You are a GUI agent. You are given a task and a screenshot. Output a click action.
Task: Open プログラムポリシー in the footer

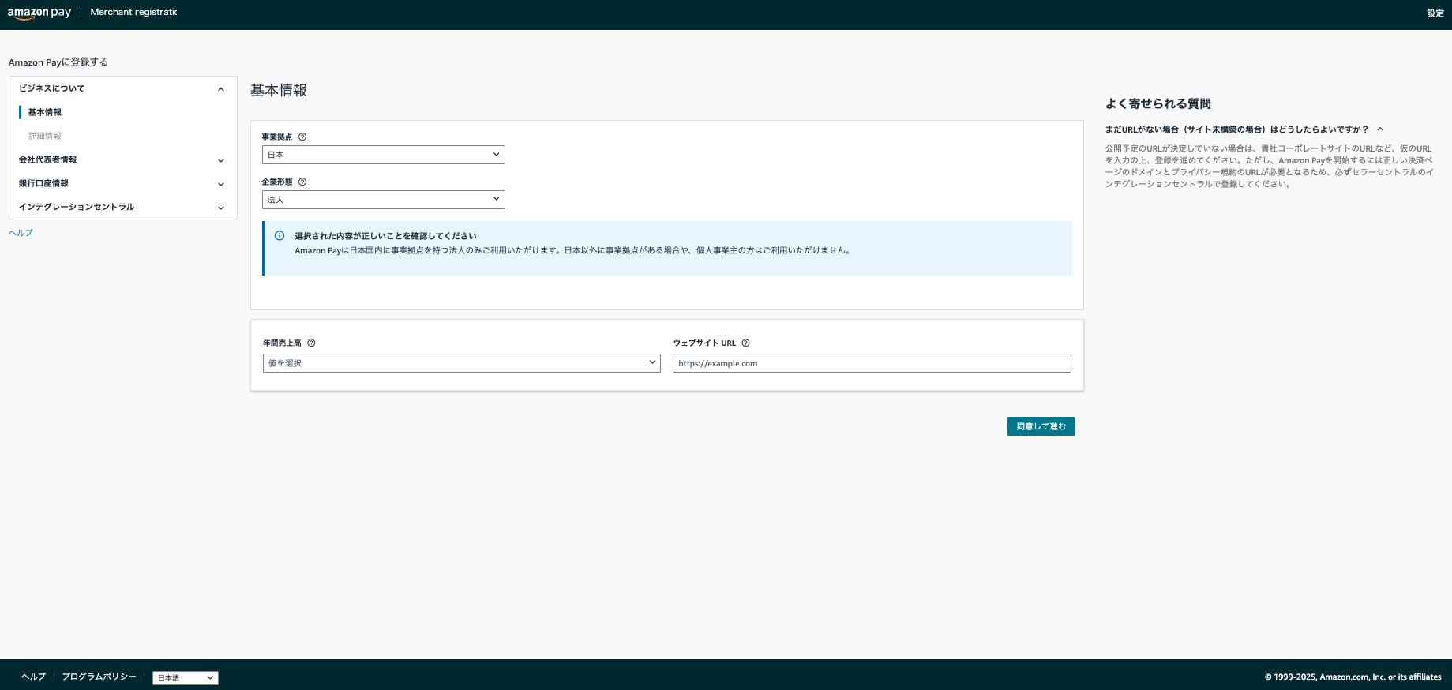[x=99, y=677]
